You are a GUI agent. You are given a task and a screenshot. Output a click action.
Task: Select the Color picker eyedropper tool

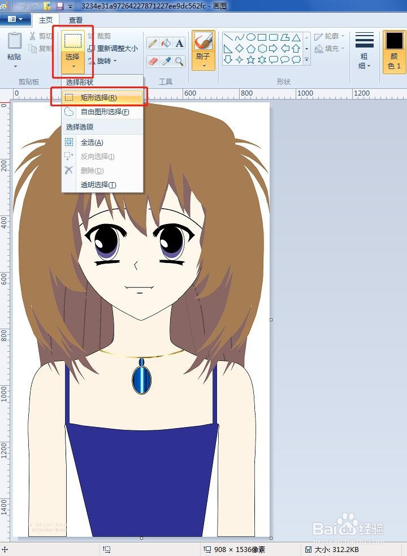coord(166,61)
